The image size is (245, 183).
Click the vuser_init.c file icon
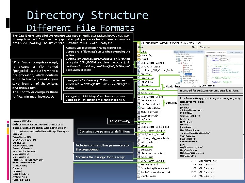point(138,82)
